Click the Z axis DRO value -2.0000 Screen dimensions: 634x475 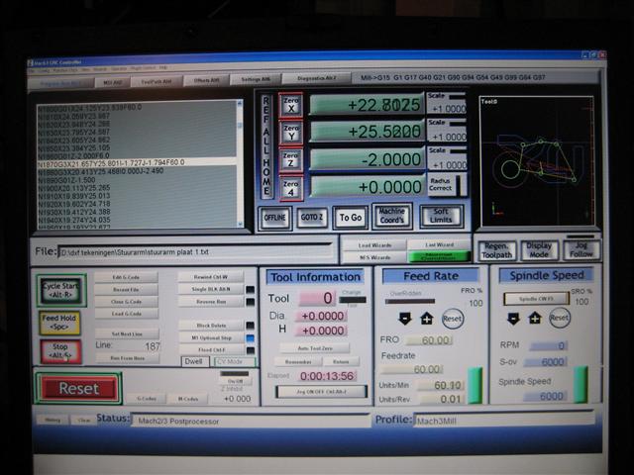(368, 159)
